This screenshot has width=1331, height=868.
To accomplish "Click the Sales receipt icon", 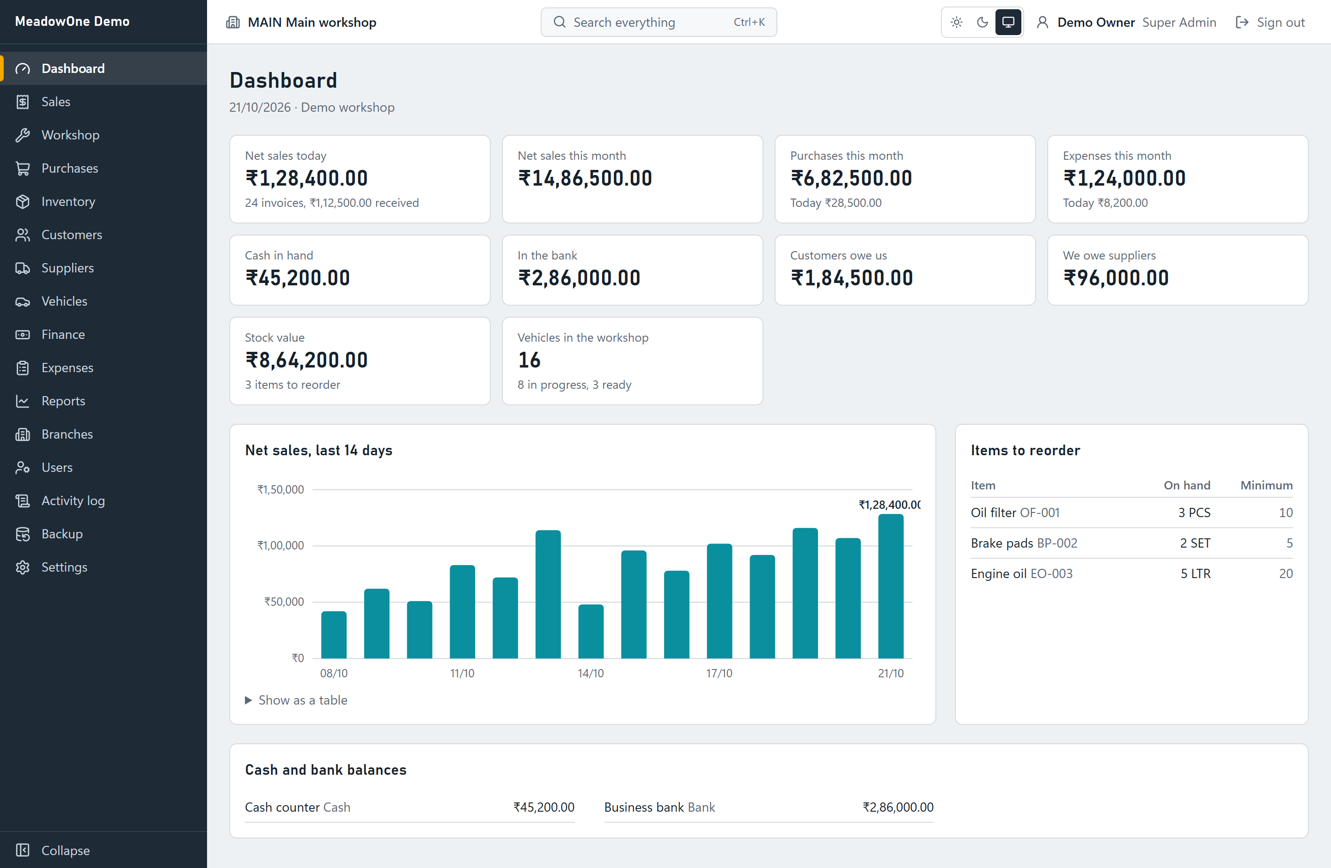I will [x=22, y=102].
